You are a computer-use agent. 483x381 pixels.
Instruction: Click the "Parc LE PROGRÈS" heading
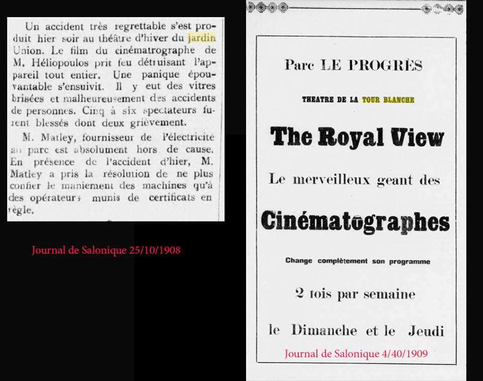pyautogui.click(x=353, y=65)
